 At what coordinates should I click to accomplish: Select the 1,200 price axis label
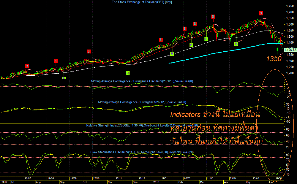coord(290,73)
